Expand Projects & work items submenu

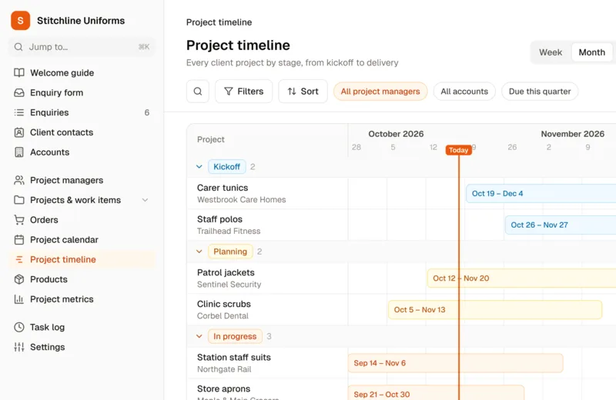145,200
